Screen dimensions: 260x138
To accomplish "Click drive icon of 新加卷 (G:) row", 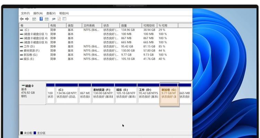I will 21,55.
